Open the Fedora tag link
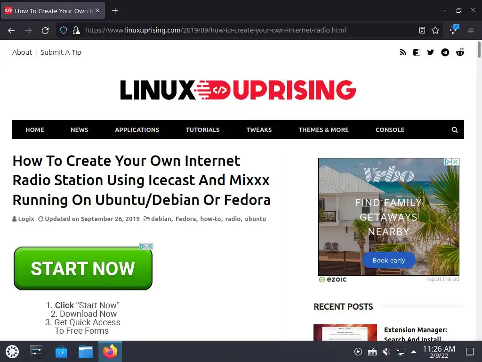 coord(185,219)
